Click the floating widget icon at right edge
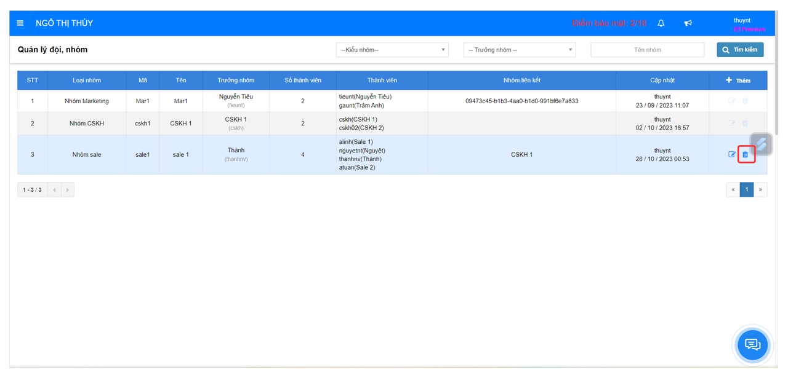Screen dimensions: 788x378 tap(762, 144)
